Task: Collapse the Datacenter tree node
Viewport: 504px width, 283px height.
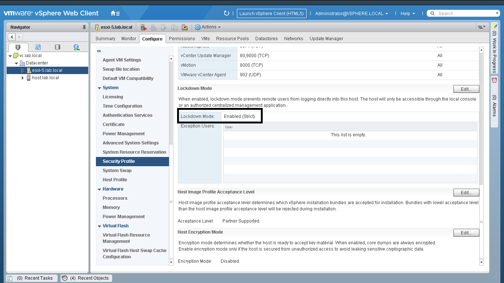Action: (17, 63)
